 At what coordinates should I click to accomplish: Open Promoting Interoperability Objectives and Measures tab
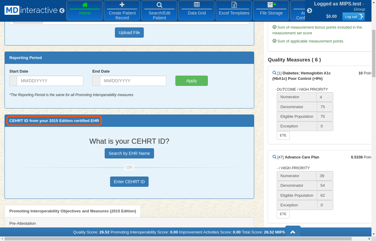pos(72,211)
